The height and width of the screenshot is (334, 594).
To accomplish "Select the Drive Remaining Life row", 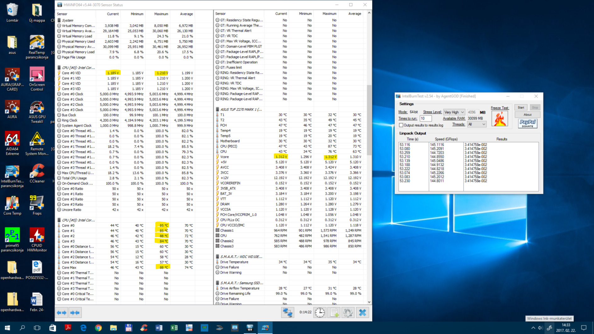I will pos(289,293).
